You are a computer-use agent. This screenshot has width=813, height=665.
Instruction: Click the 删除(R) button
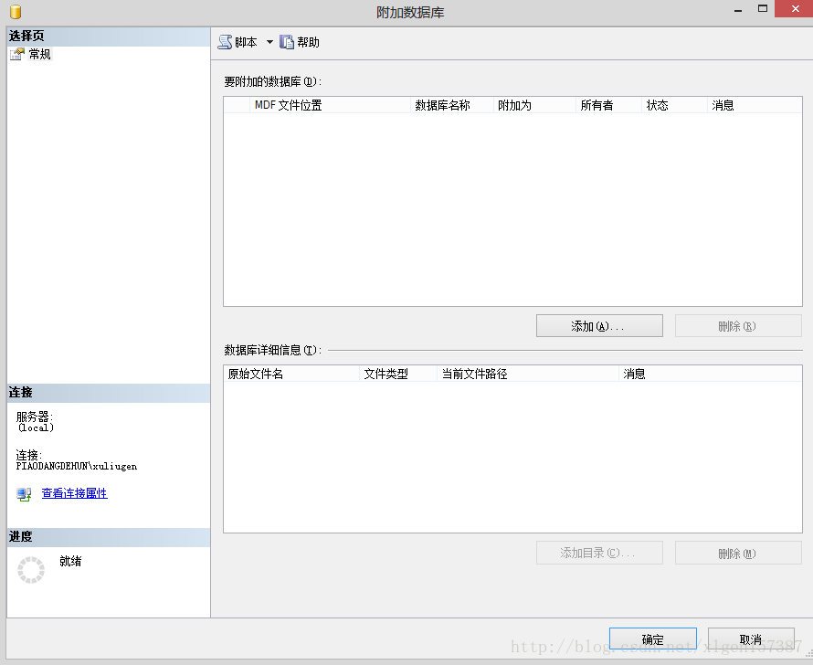[737, 326]
